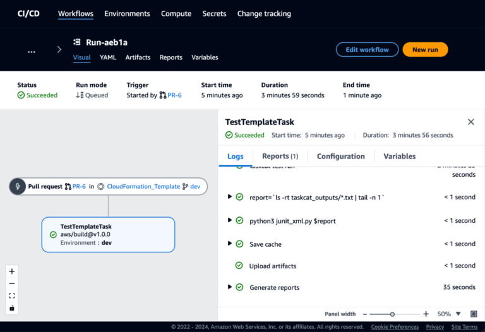
Task: Click the repository icon before CloudFormation_Template
Action: (x=101, y=186)
